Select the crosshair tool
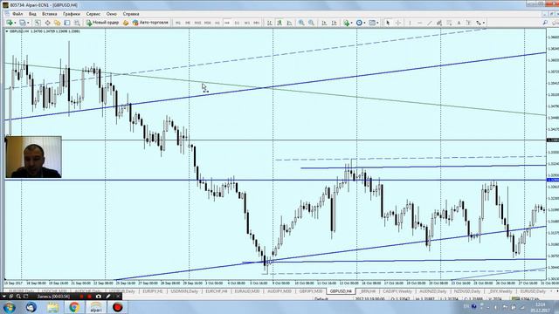The image size is (559, 314). click(x=398, y=23)
